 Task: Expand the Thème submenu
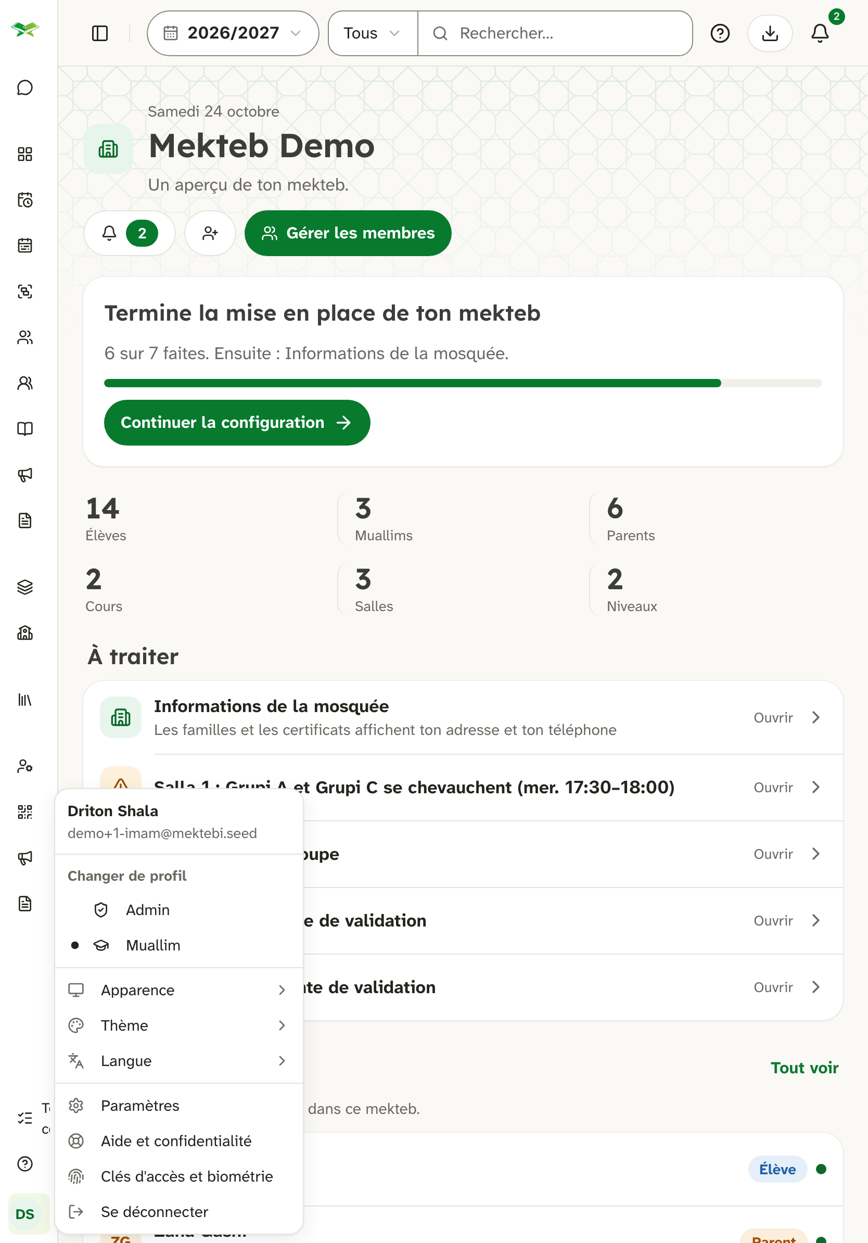click(178, 1025)
